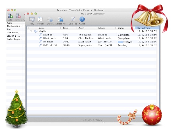
Task: Select Last Resort item in Tune4mac list
Action: click(14, 33)
